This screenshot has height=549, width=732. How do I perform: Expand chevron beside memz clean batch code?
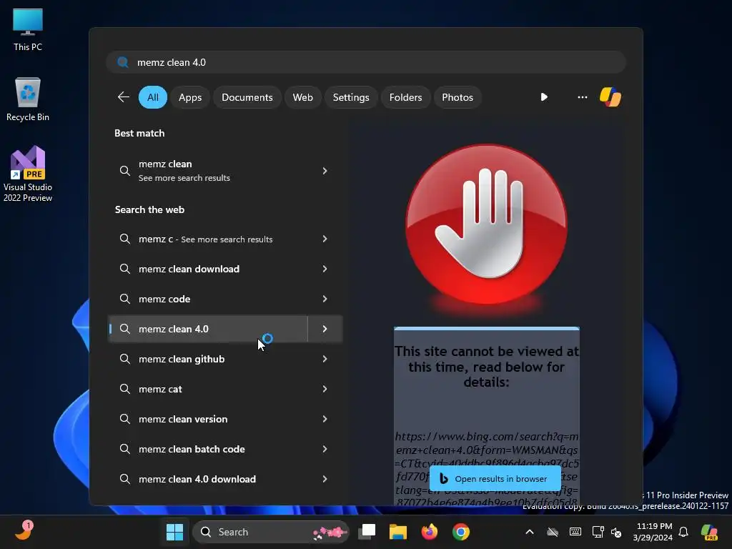click(x=325, y=449)
